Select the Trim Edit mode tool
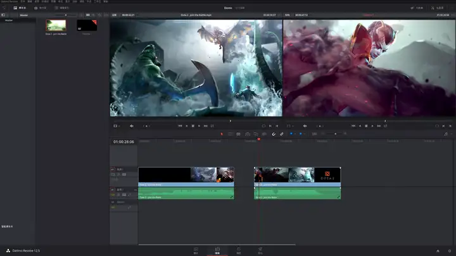 [x=230, y=134]
